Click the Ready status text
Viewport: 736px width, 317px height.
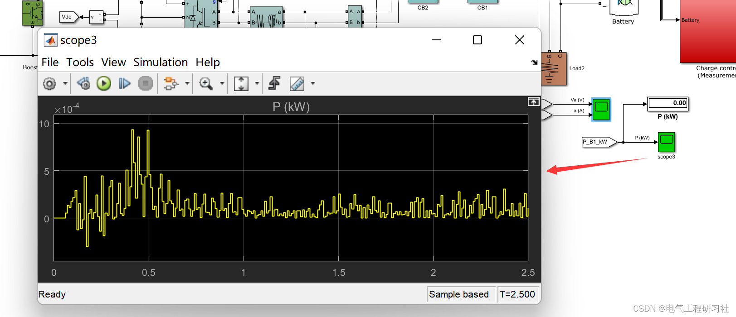52,294
